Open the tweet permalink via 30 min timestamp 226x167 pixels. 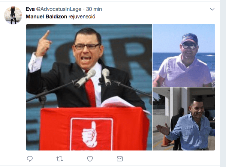click(x=94, y=9)
